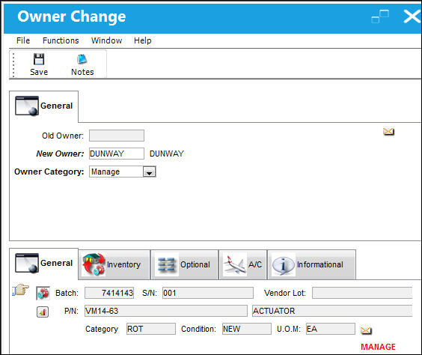Click the restore window icon in title bar
The height and width of the screenshot is (355, 422).
coord(380,16)
